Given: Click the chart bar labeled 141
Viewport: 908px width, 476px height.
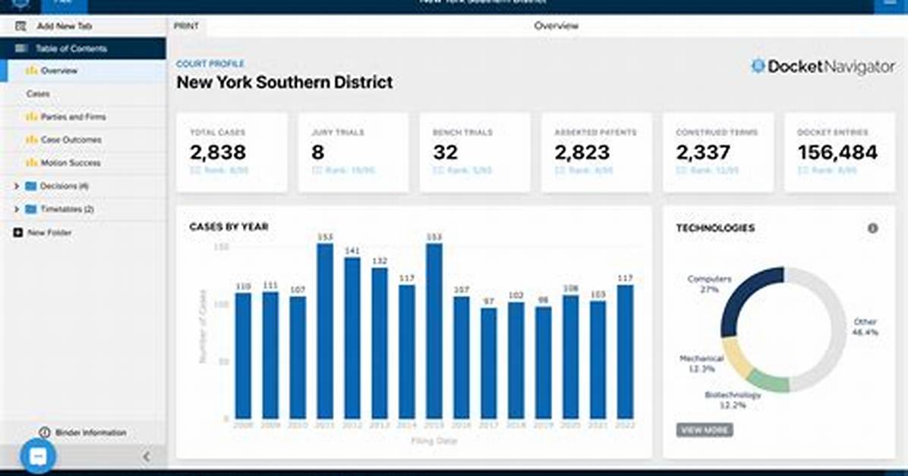Looking at the screenshot, I should (352, 338).
